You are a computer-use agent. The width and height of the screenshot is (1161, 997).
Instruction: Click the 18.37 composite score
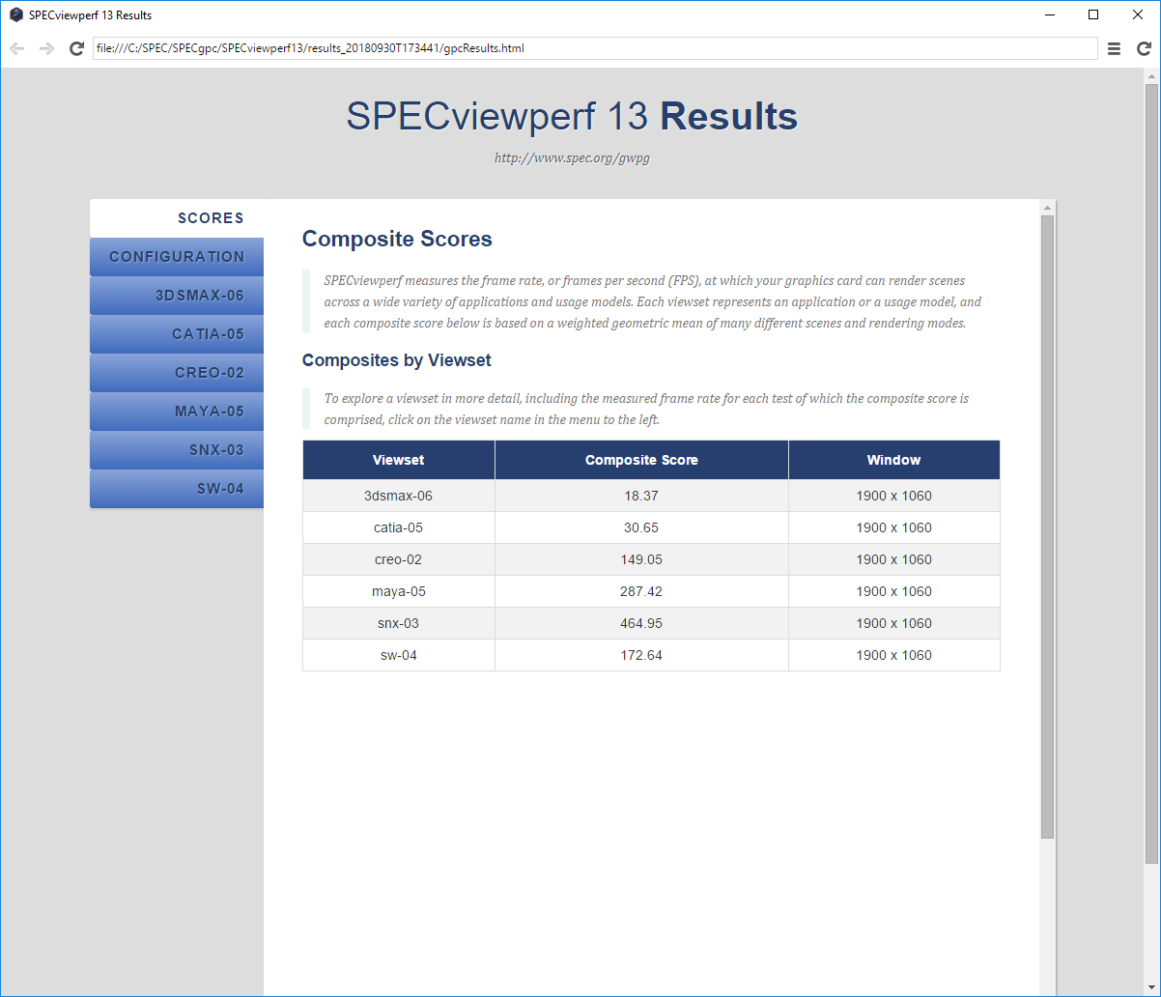click(x=641, y=496)
